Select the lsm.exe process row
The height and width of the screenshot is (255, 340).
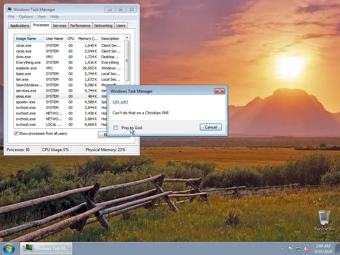[x=69, y=79]
